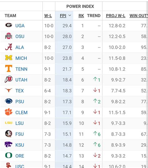Screen dimensions: 148x168
Task: Click the Kansas State wildcat logo
Action: (8, 144)
